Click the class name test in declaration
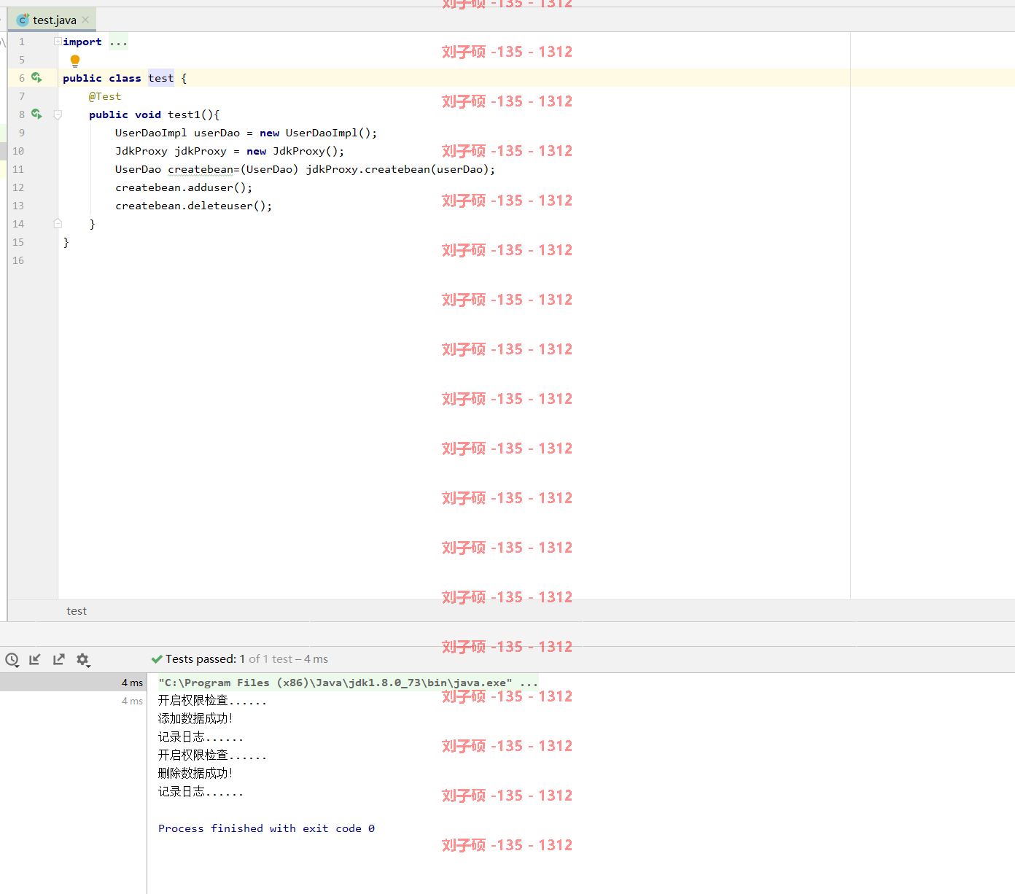Viewport: 1015px width, 894px height. (x=161, y=78)
